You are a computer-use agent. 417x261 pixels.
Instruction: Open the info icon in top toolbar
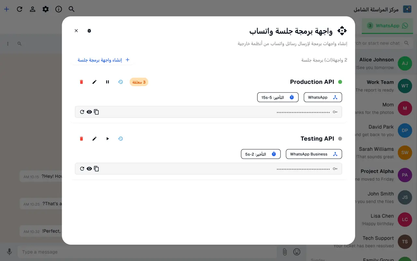pyautogui.click(x=59, y=9)
